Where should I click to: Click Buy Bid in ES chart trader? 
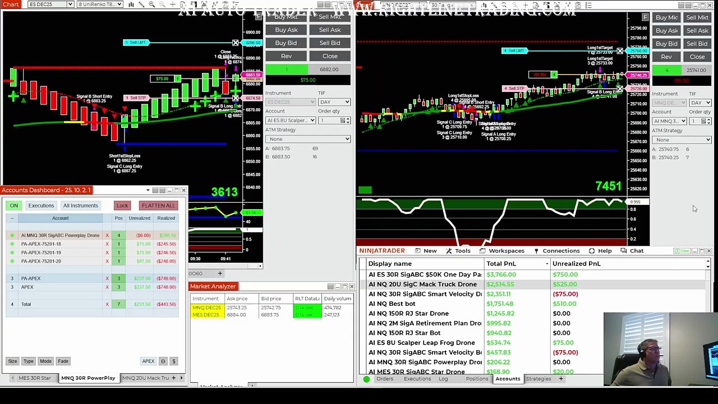point(286,43)
